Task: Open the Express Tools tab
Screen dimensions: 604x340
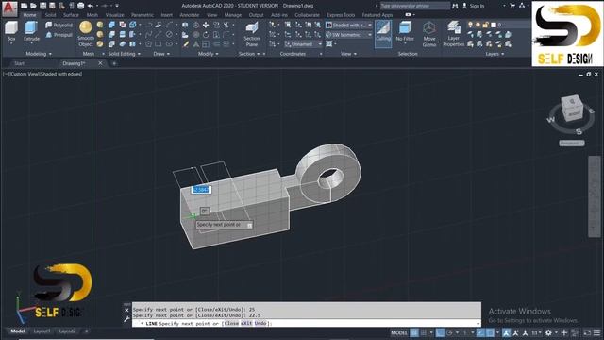Action: pos(341,15)
